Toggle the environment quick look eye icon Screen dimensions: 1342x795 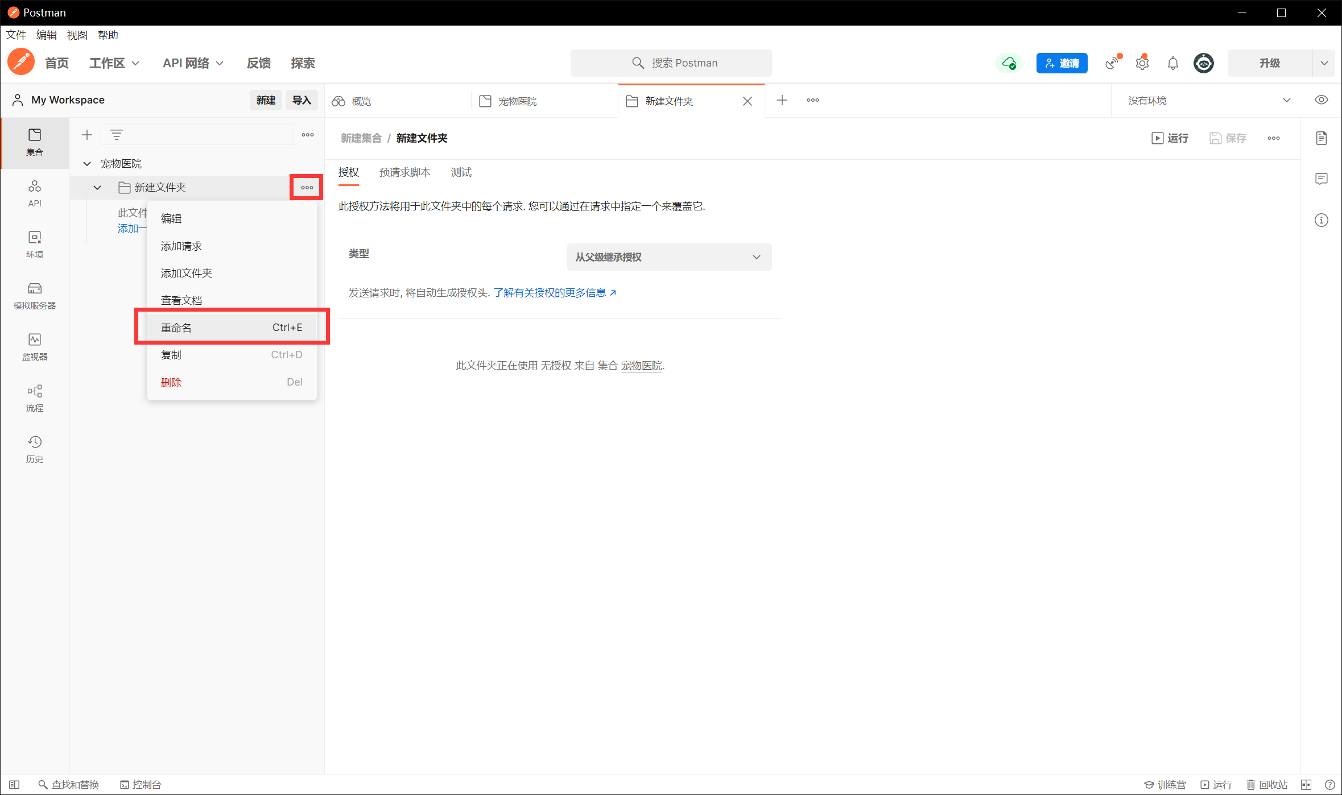point(1321,100)
